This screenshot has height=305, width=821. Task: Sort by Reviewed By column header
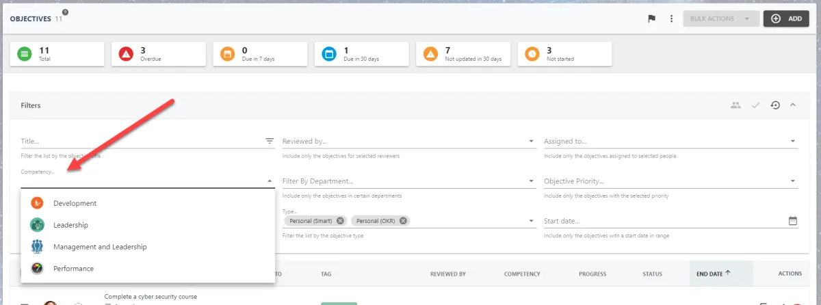click(448, 274)
